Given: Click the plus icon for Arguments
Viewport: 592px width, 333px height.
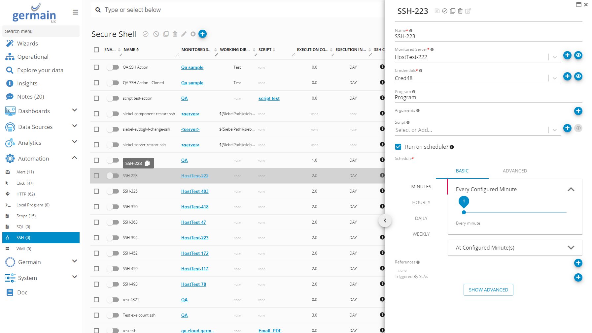Looking at the screenshot, I should pos(578,111).
